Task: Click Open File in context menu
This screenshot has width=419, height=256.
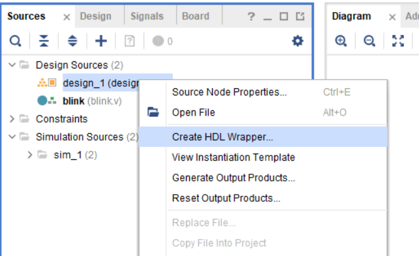Action: pos(193,112)
